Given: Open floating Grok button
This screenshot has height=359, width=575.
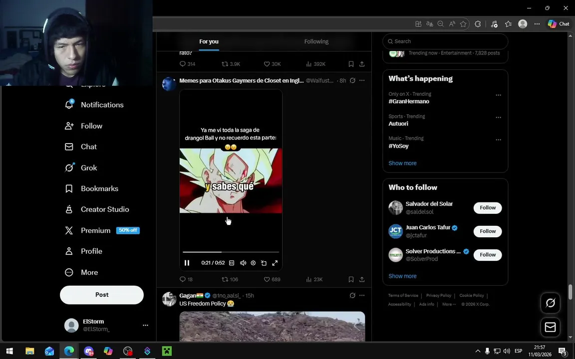Looking at the screenshot, I should [x=550, y=303].
